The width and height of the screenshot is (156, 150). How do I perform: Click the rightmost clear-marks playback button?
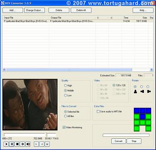[47, 144]
